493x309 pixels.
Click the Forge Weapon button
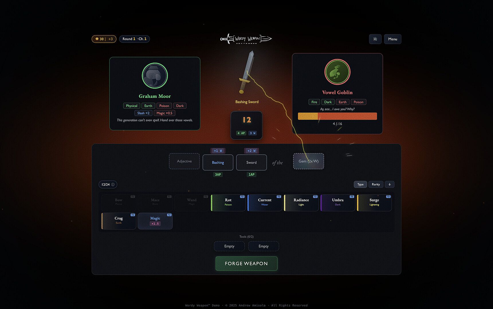click(246, 264)
